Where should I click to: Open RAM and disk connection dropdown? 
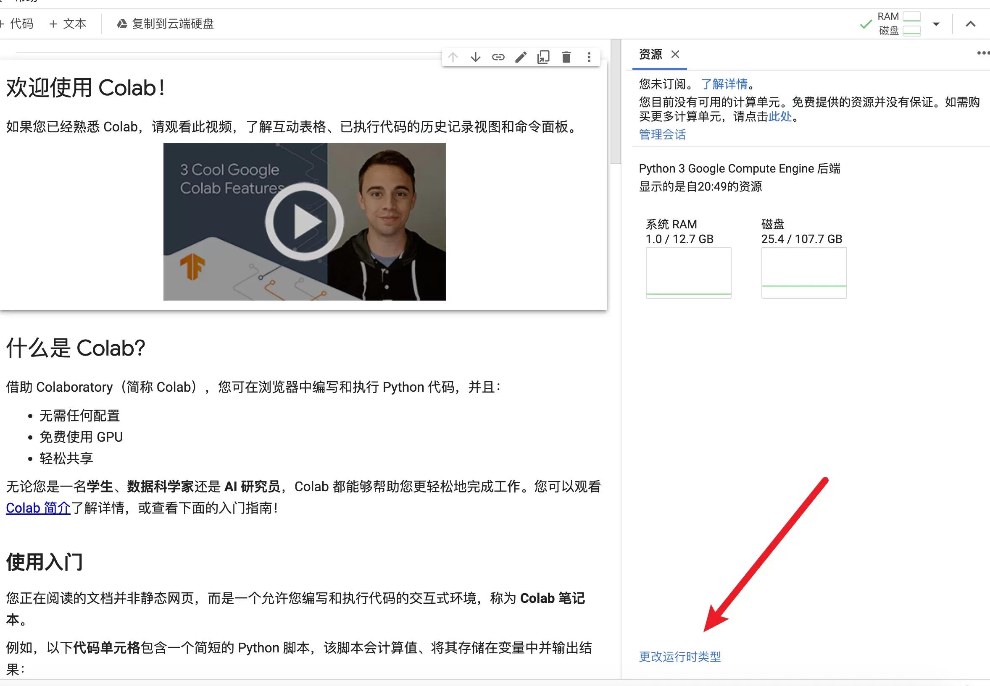point(936,24)
